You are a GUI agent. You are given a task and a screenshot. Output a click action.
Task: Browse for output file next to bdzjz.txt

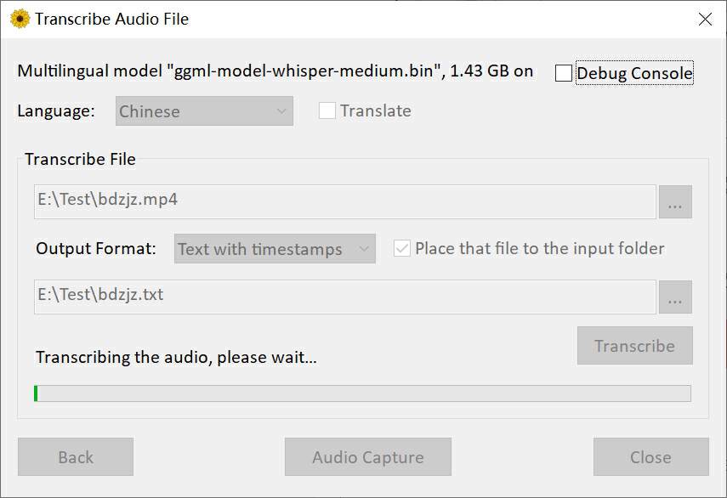pos(675,297)
